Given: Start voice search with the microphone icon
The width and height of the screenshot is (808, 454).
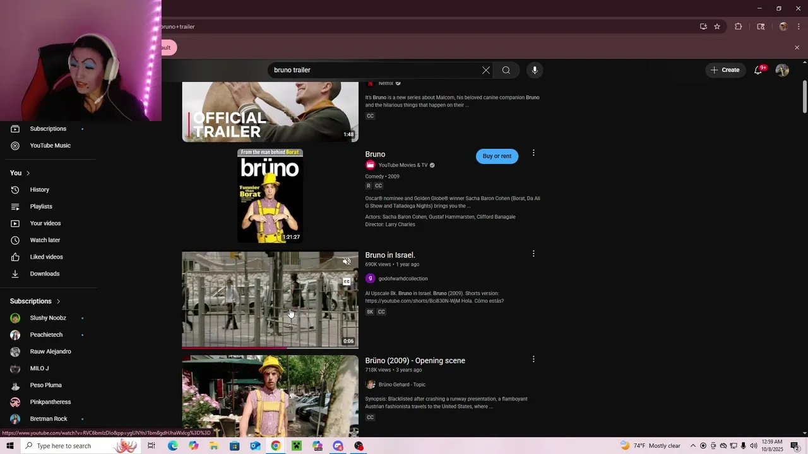Looking at the screenshot, I should 535,70.
